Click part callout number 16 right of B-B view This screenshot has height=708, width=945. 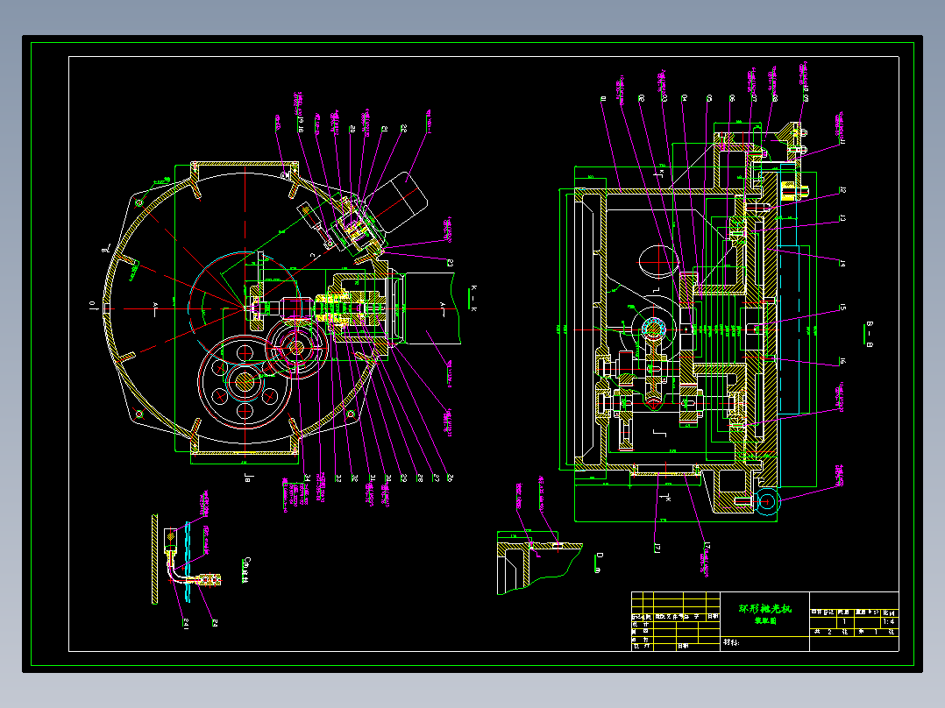point(842,361)
